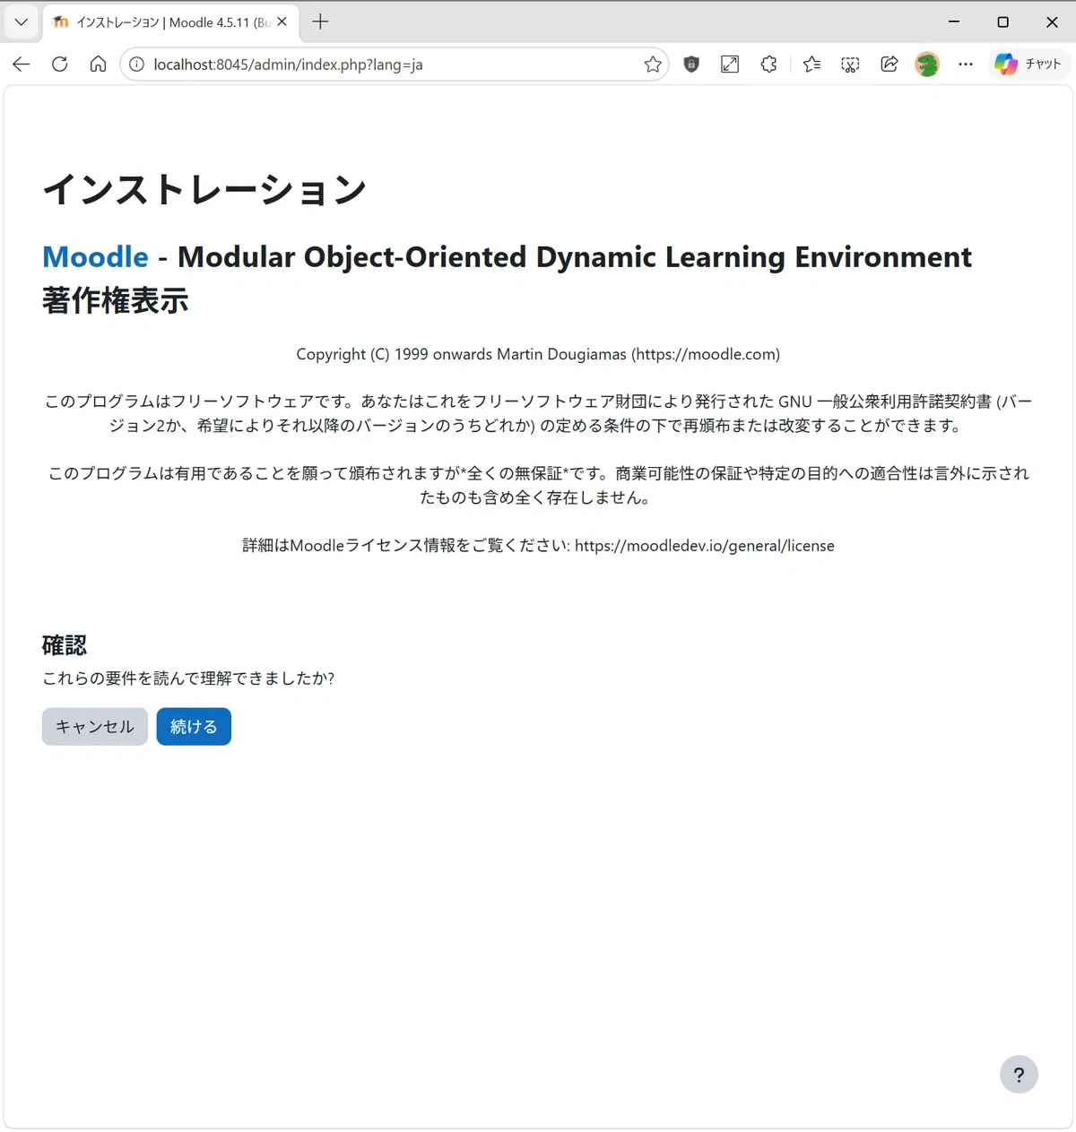Click the 確認 heading text

click(65, 645)
